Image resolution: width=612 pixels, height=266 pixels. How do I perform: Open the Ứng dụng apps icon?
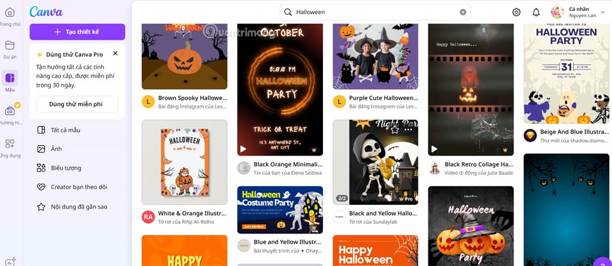(10, 144)
